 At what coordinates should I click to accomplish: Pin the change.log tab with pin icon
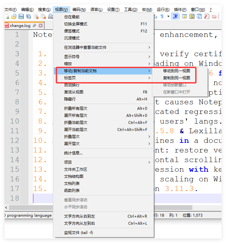[x=34, y=25]
